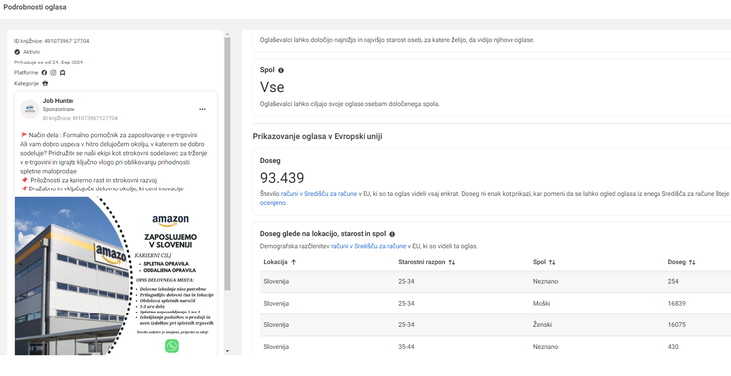Click the Amazon warehouse ad image
731x376 pixels.
115,276
